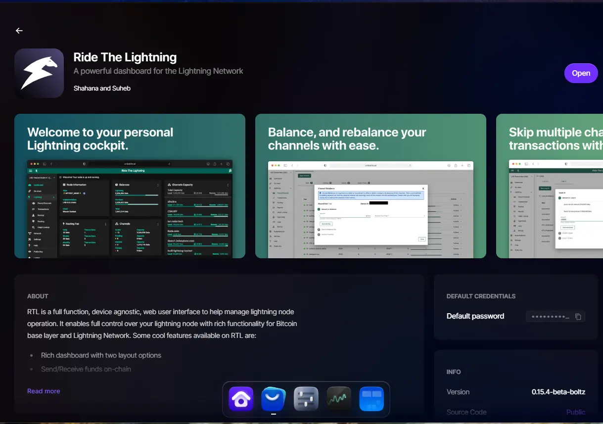Image resolution: width=603 pixels, height=424 pixels.
Task: Click bullet Send/Receive funds on-chain
Action: (x=86, y=369)
